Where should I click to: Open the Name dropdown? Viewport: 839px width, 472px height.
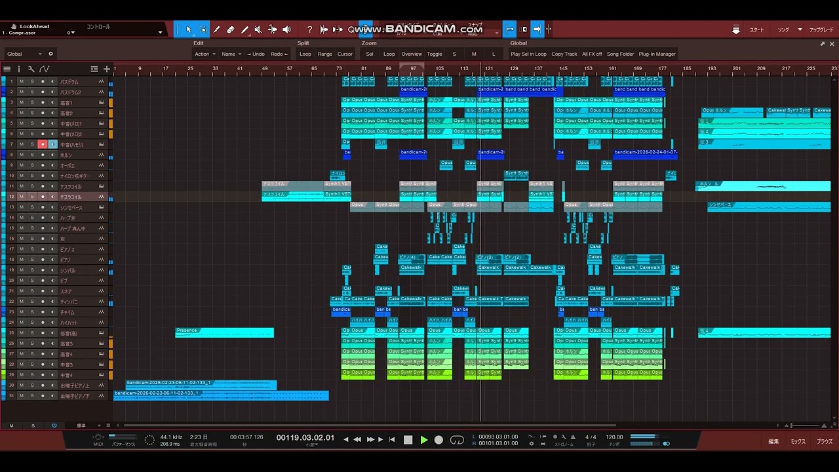[231, 54]
